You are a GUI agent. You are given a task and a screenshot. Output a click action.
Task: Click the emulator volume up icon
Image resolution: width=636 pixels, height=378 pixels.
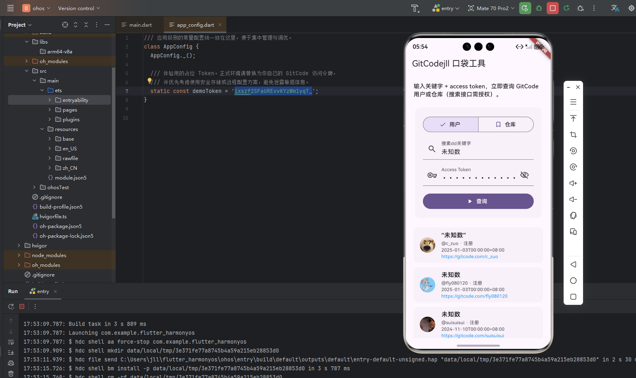pyautogui.click(x=573, y=183)
